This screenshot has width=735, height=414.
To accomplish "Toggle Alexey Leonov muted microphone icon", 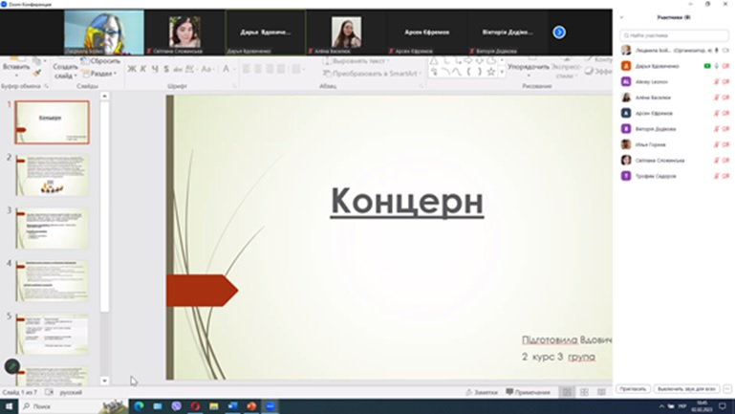I will [717, 81].
